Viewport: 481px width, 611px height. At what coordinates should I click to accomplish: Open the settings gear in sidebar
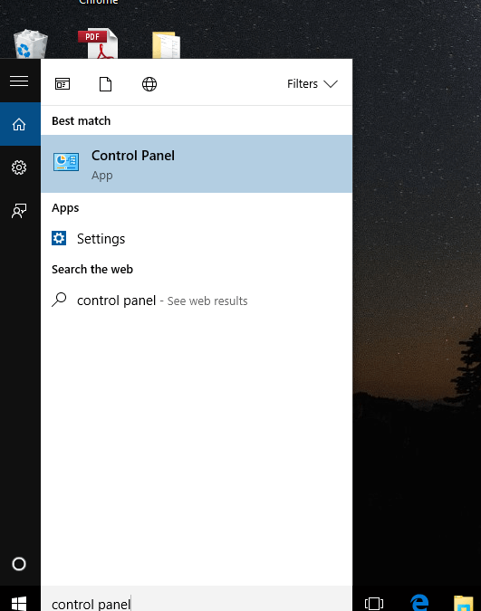(19, 167)
